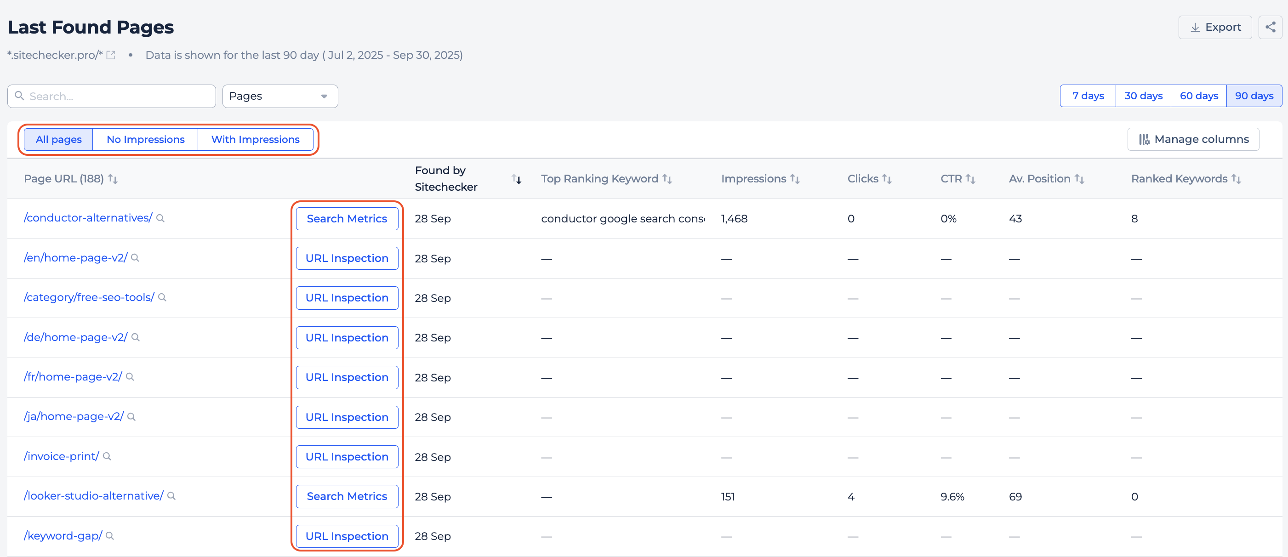
Task: Sort by Page URL column arrows
Action: (113, 179)
